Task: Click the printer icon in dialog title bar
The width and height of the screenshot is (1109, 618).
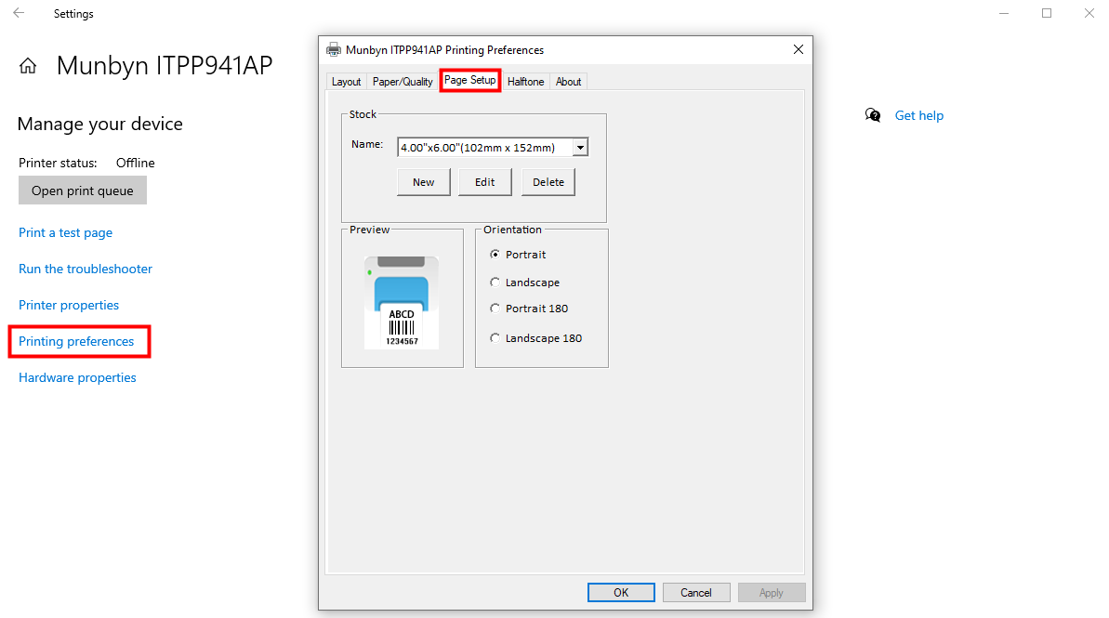Action: click(x=333, y=50)
